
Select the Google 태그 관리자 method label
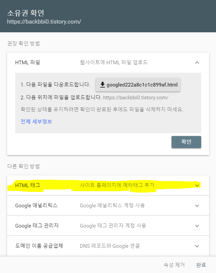[37, 226]
